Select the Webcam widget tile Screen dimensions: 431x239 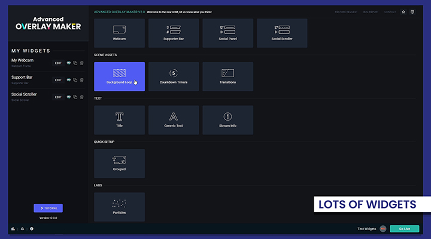pos(119,33)
